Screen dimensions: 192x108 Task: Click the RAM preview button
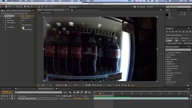[x=190, y=32]
